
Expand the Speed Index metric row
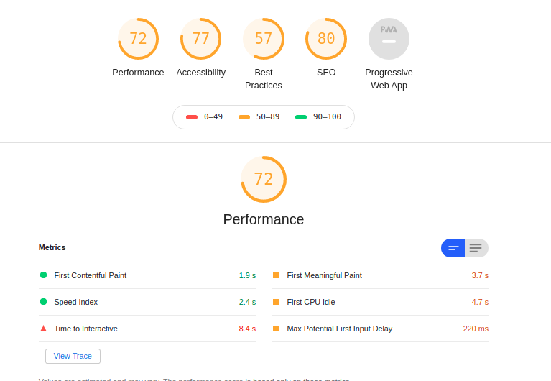tap(147, 302)
